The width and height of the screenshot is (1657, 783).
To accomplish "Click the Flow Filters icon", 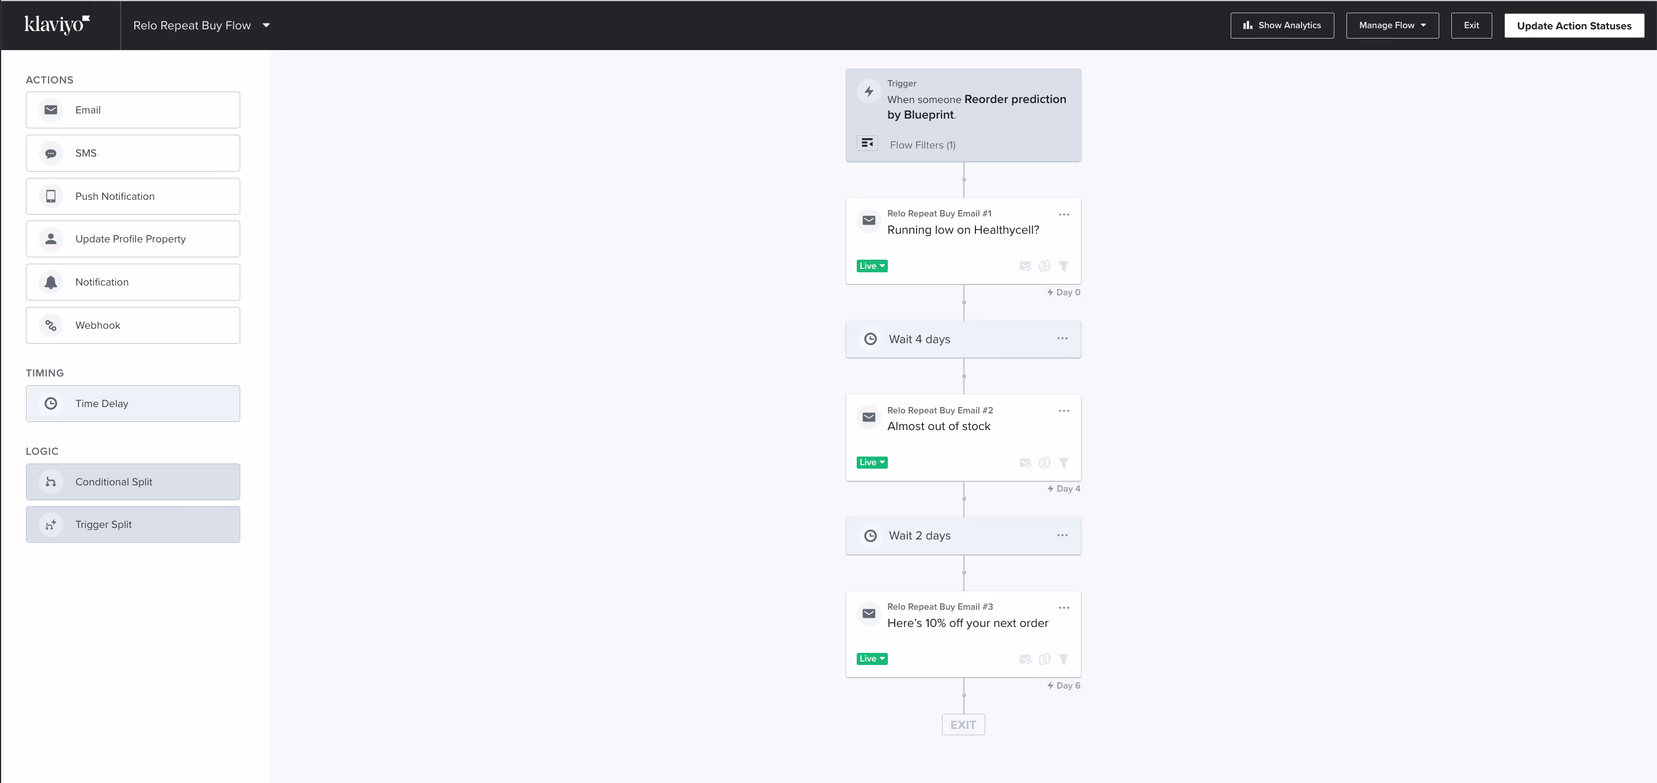I will click(867, 143).
